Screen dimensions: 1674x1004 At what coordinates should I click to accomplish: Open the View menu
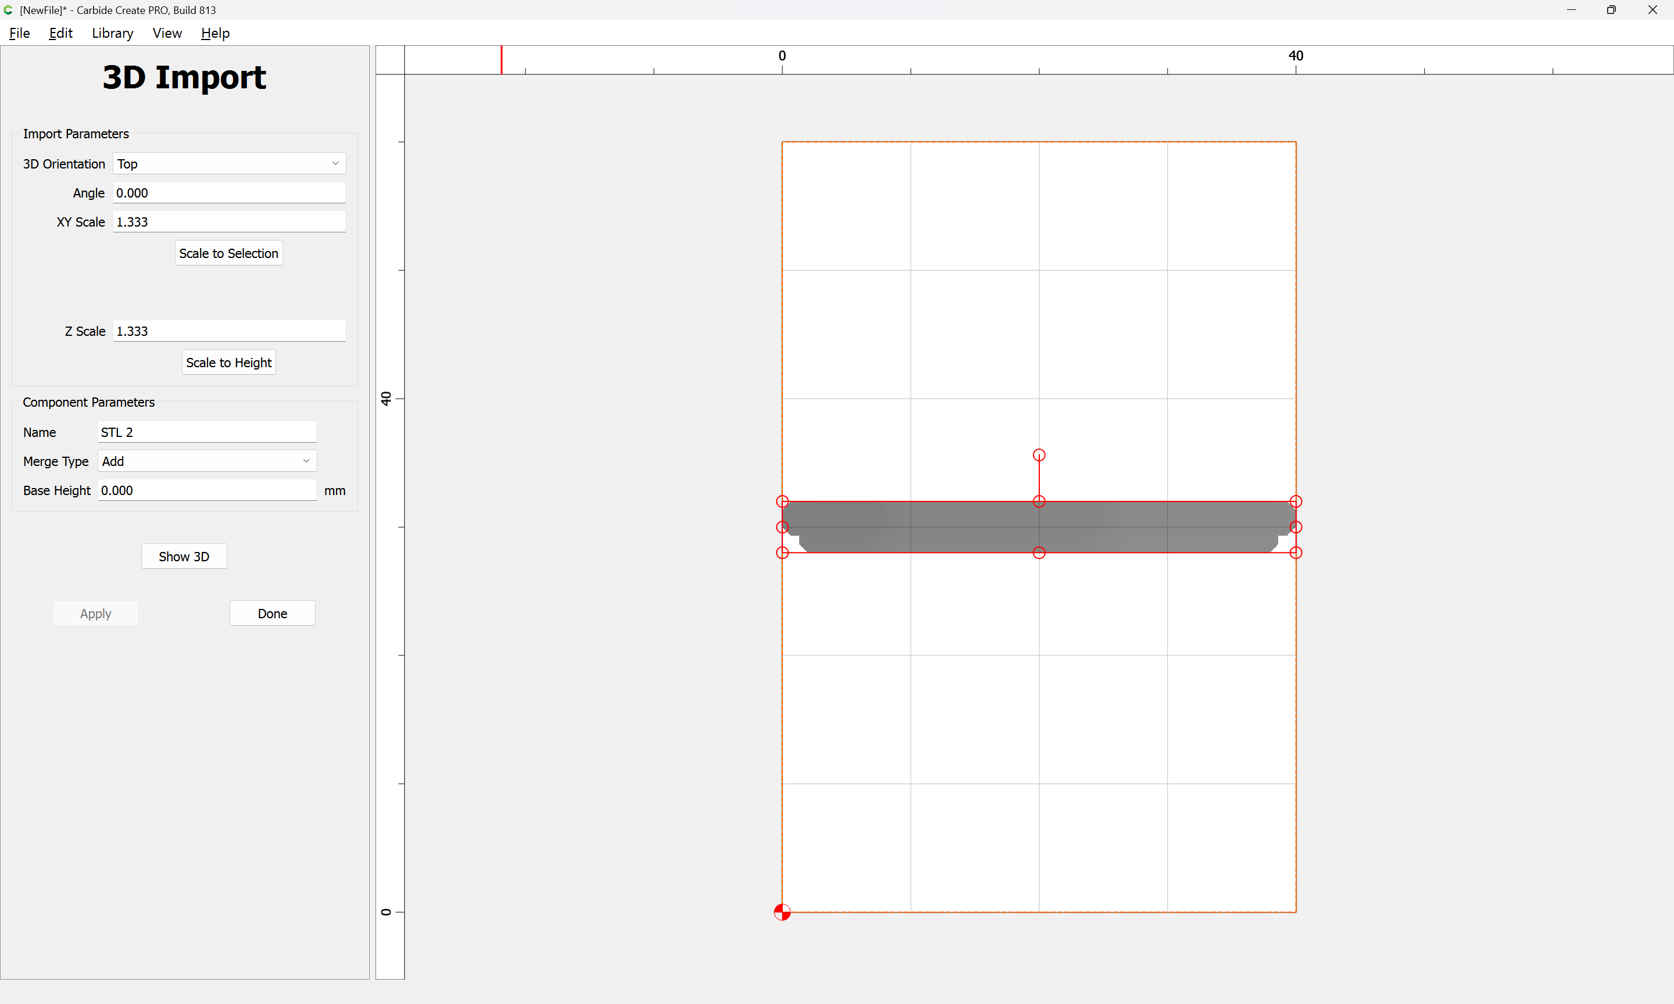167,33
